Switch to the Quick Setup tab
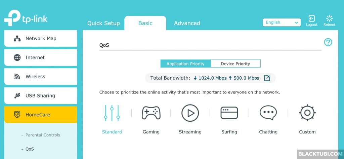This screenshot has height=159, width=344. tap(103, 23)
